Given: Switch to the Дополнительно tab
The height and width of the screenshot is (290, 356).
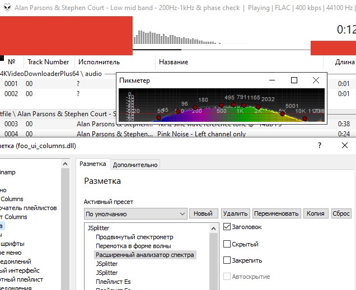Looking at the screenshot, I should pos(135,164).
